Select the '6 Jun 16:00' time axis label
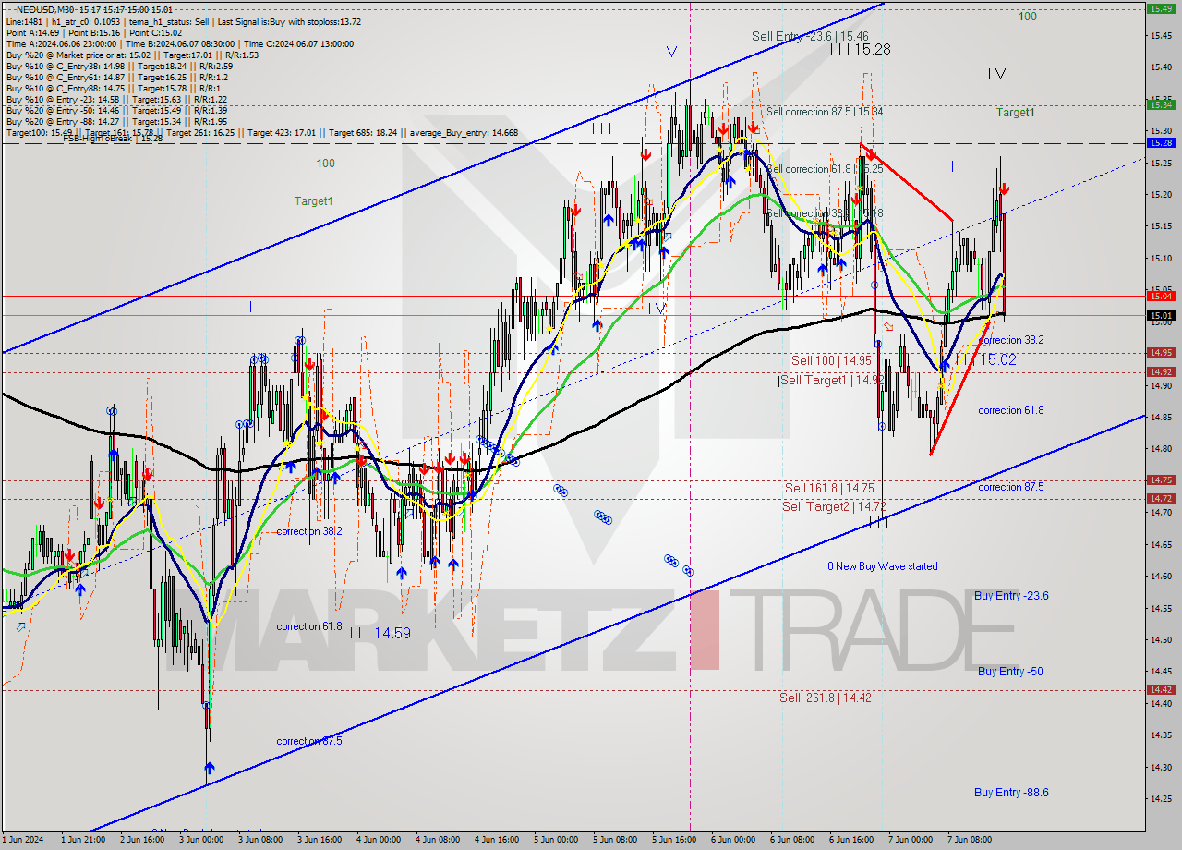1182x850 pixels. 850,840
